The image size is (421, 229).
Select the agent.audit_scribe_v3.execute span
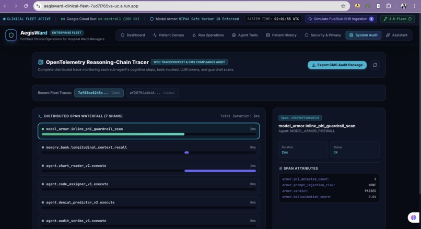tap(149, 222)
